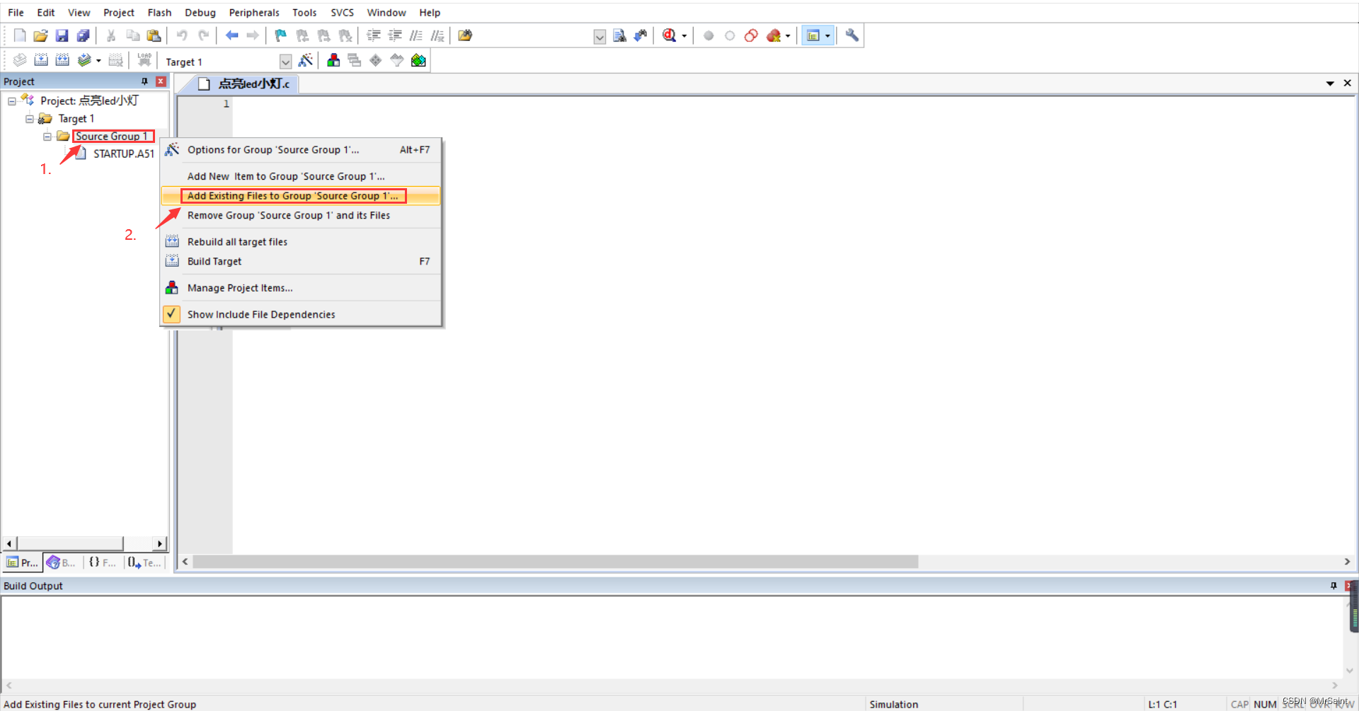Choose Add New Item to Group 'Source Group 1'
The width and height of the screenshot is (1359, 711).
tap(301, 176)
